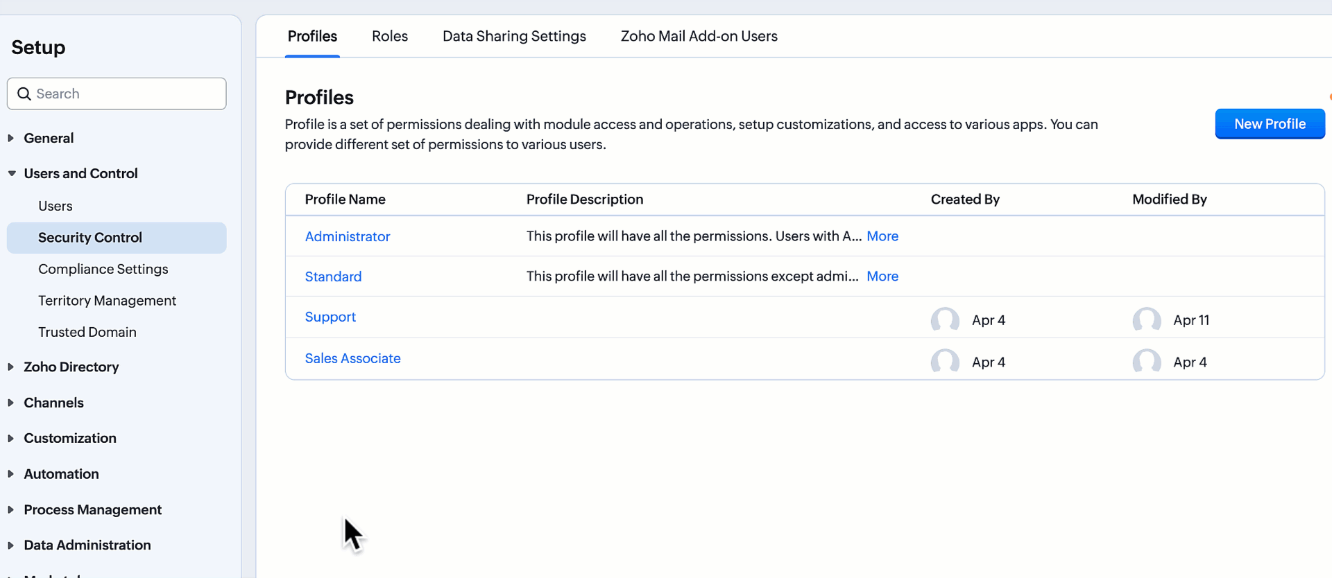Expand the Customization section
Viewport: 1332px width, 578px height.
(11, 438)
